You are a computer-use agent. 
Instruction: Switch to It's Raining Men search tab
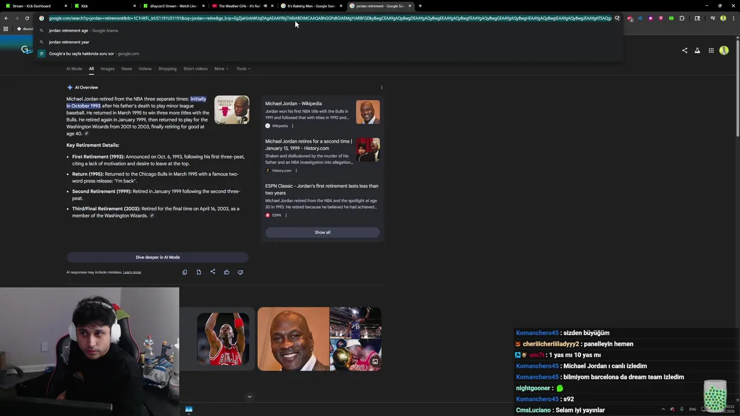point(311,6)
